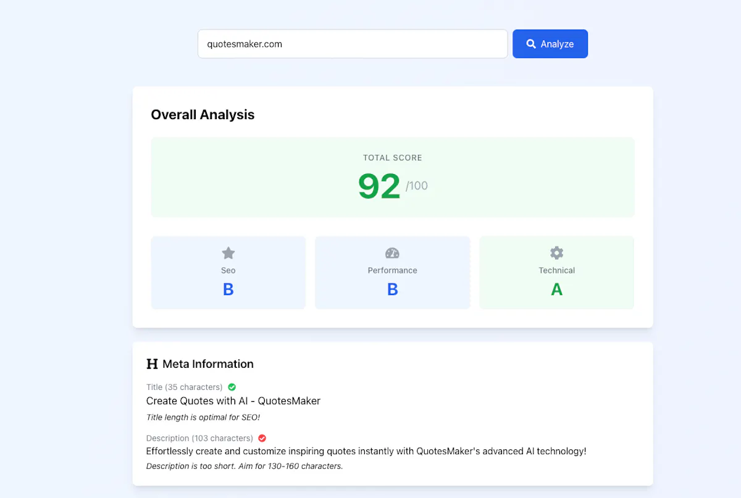The height and width of the screenshot is (498, 741).
Task: Click the Analyze button
Action: coord(550,44)
